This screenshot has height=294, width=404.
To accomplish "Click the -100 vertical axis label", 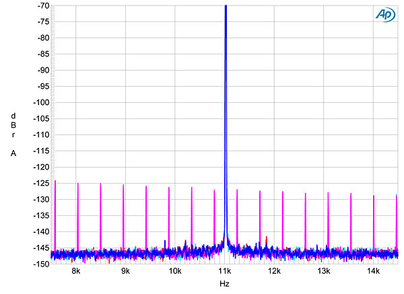I will pyautogui.click(x=41, y=102).
